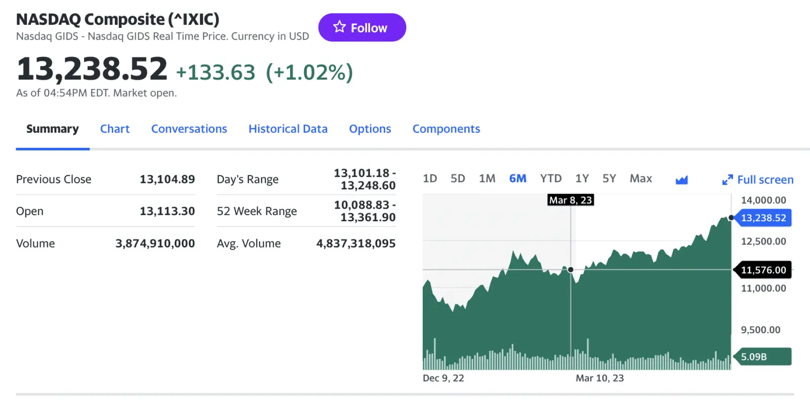Go to the Options tab

pyautogui.click(x=370, y=129)
